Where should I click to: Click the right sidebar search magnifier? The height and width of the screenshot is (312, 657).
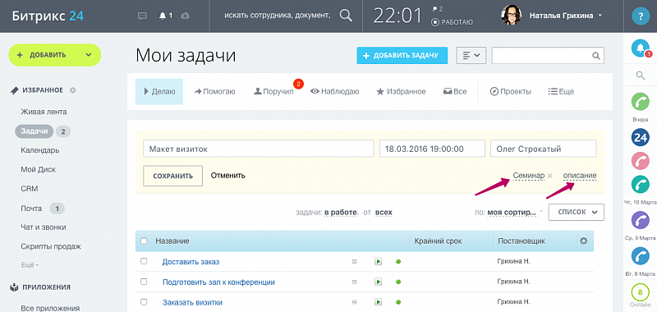pyautogui.click(x=641, y=76)
